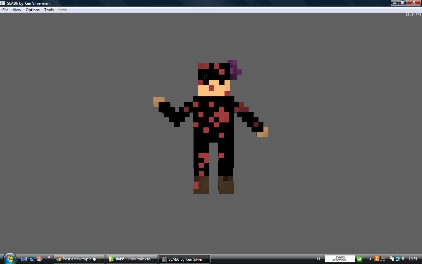Click the orange Java tray icon
The image size is (422, 264).
(x=377, y=259)
